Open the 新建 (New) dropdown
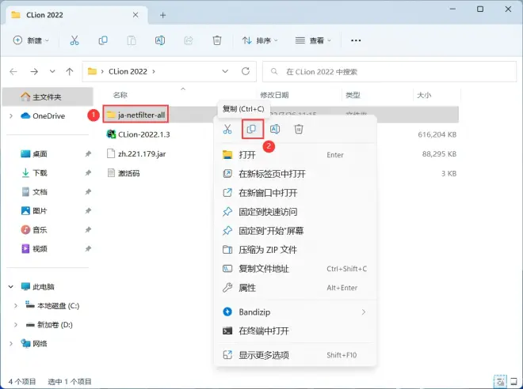The image size is (523, 389). 31,40
